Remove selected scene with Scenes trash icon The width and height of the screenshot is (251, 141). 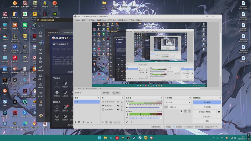coord(79,122)
